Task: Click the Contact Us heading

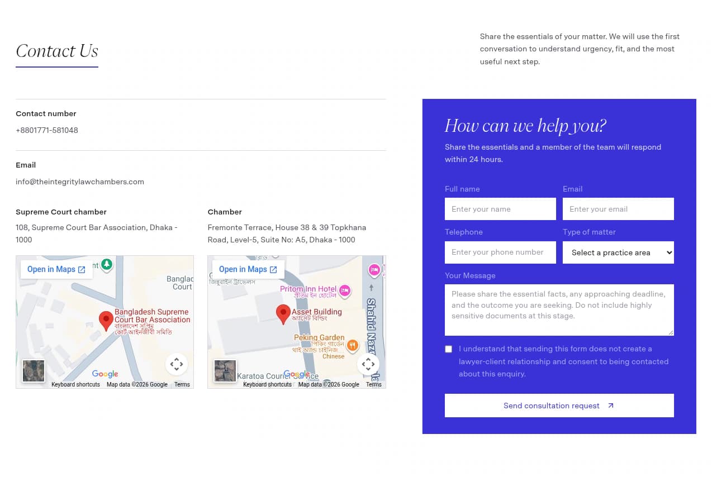Action: [x=57, y=51]
